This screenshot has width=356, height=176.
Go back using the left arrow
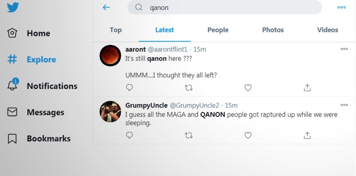tap(106, 7)
